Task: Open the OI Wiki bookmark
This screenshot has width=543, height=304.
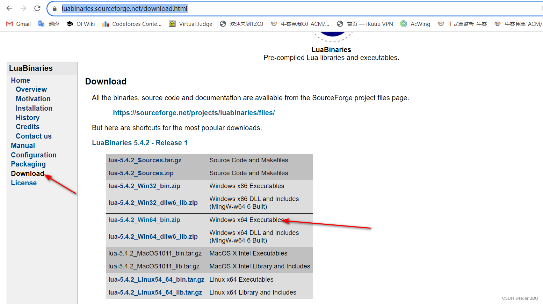Action: [81, 24]
